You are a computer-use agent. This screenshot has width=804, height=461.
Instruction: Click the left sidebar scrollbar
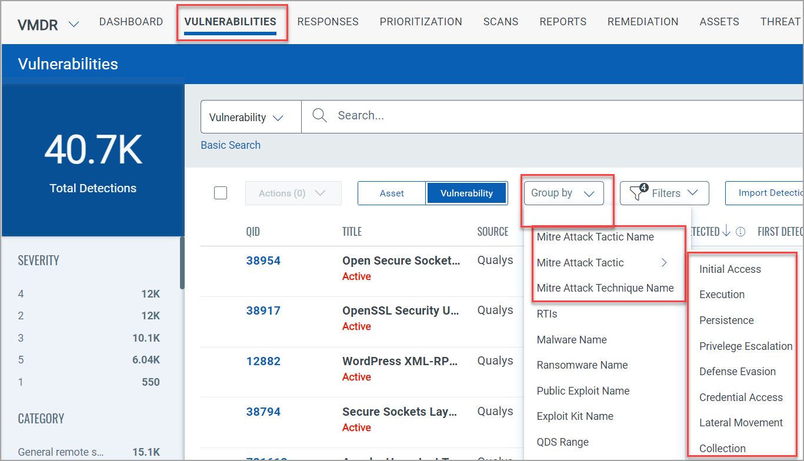click(182, 262)
